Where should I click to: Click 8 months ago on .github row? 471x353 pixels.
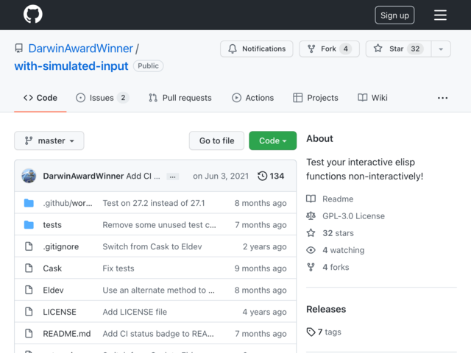click(261, 203)
